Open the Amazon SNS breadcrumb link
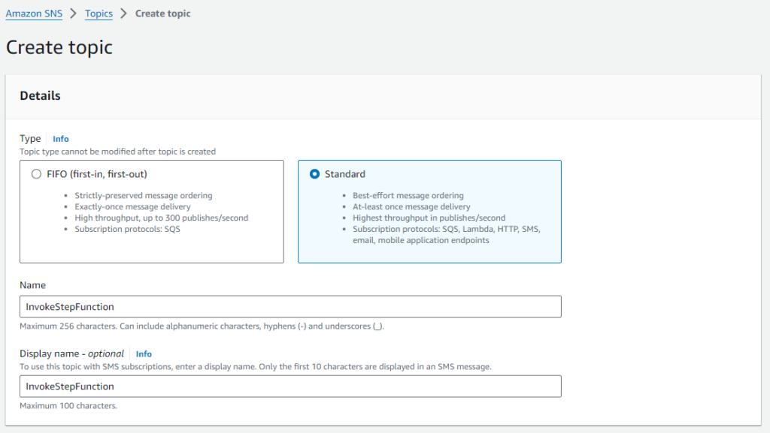 pos(34,14)
